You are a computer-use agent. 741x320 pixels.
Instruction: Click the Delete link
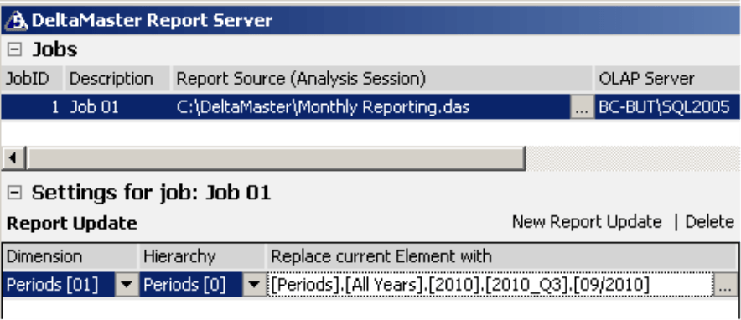(709, 222)
